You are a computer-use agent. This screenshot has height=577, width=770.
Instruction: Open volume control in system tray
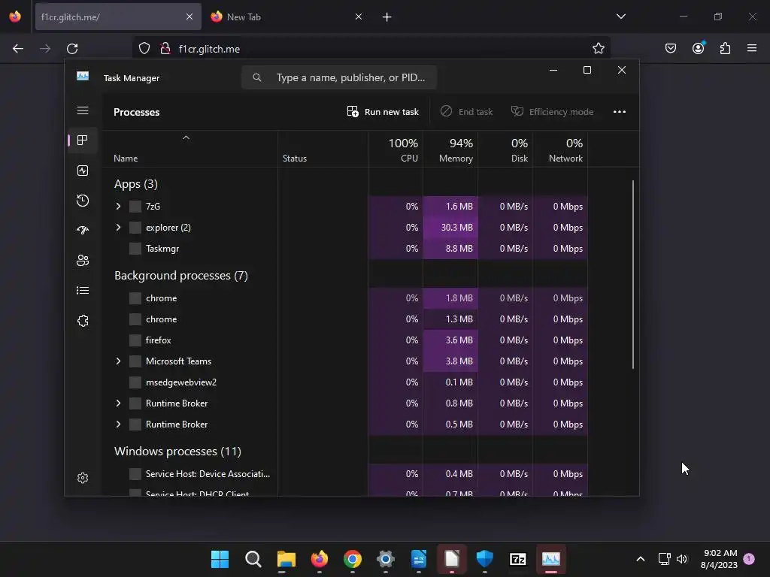tap(681, 559)
